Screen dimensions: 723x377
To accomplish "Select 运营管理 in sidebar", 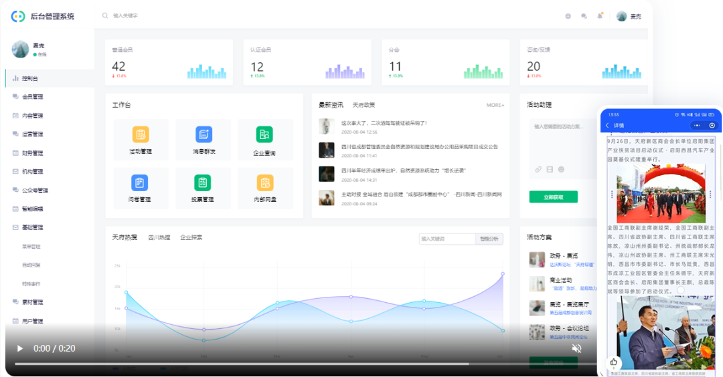I will 32,134.
